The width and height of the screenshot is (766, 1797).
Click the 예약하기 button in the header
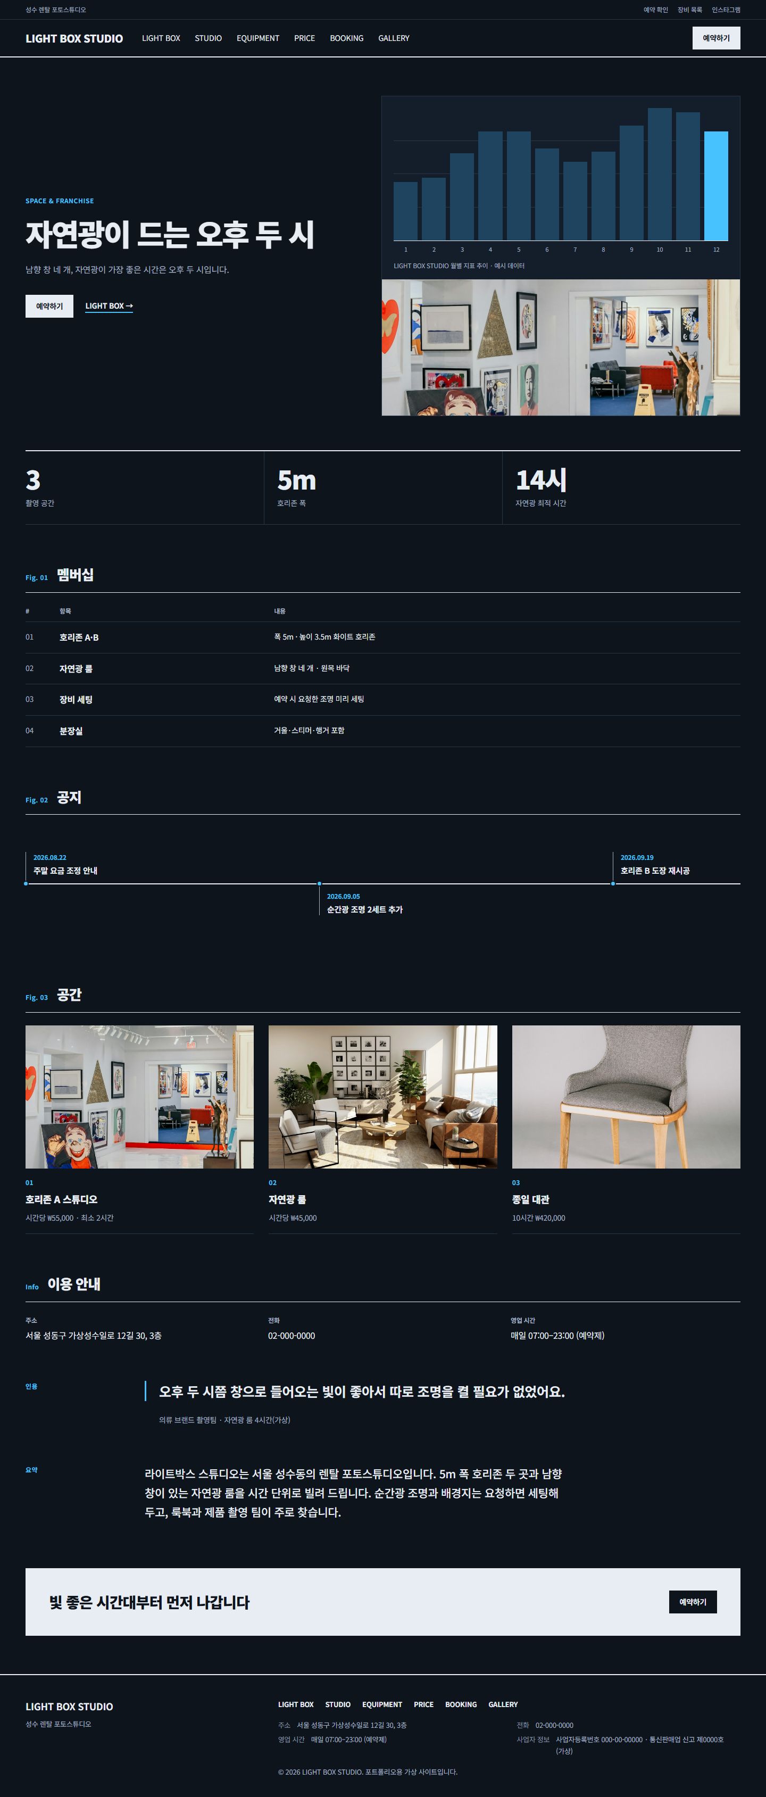(x=716, y=38)
